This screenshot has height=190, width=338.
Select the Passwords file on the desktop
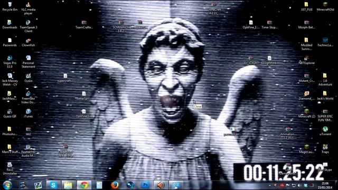10,42
